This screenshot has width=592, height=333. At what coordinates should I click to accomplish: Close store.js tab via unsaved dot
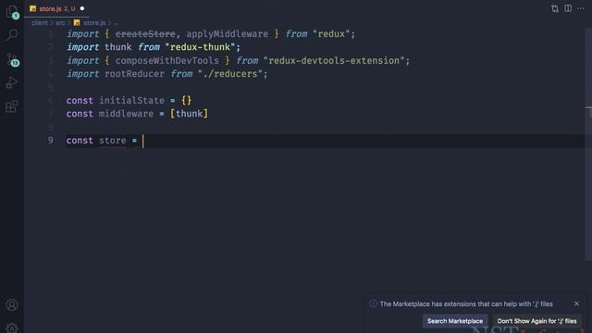click(x=82, y=8)
